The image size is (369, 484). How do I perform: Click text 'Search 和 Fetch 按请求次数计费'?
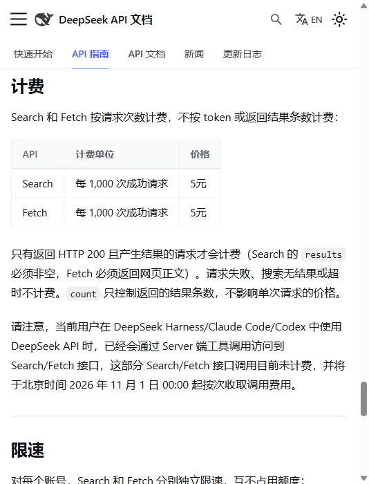point(89,118)
